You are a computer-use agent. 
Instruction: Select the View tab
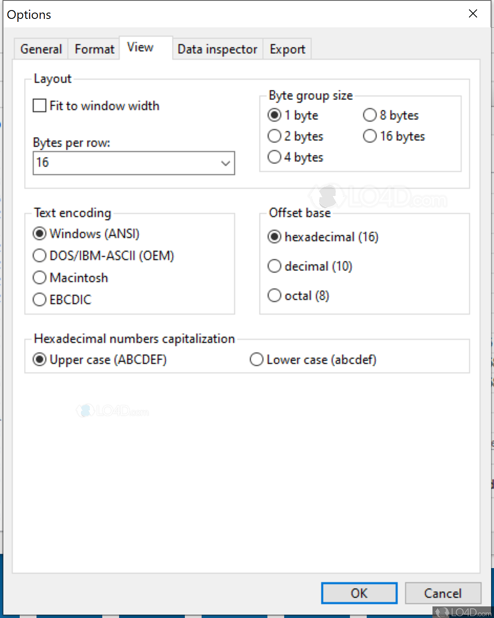click(x=140, y=47)
